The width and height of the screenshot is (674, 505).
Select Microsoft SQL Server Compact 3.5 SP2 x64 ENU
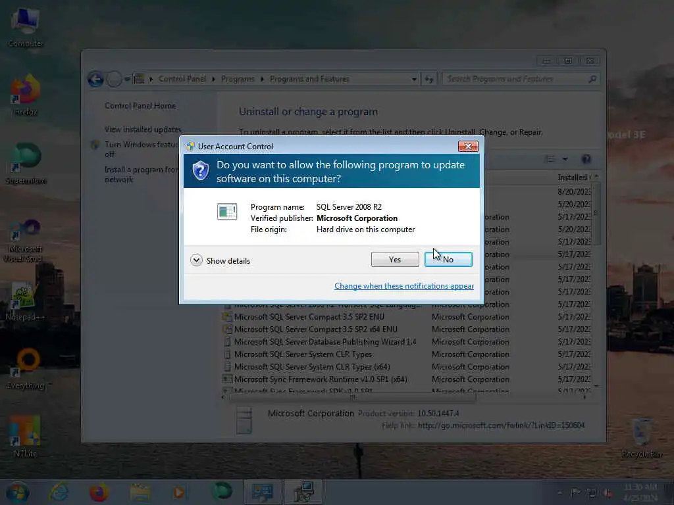(406, 329)
